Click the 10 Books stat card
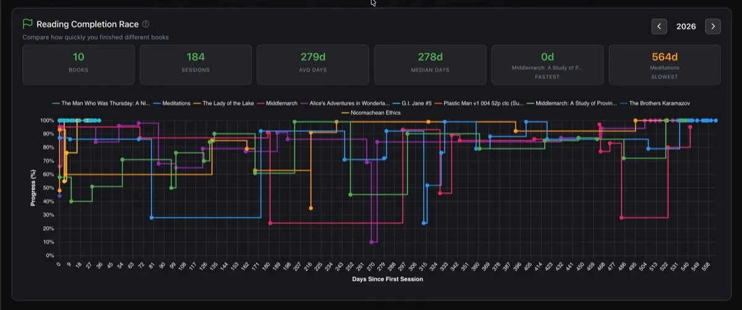The height and width of the screenshot is (310, 742). click(79, 65)
